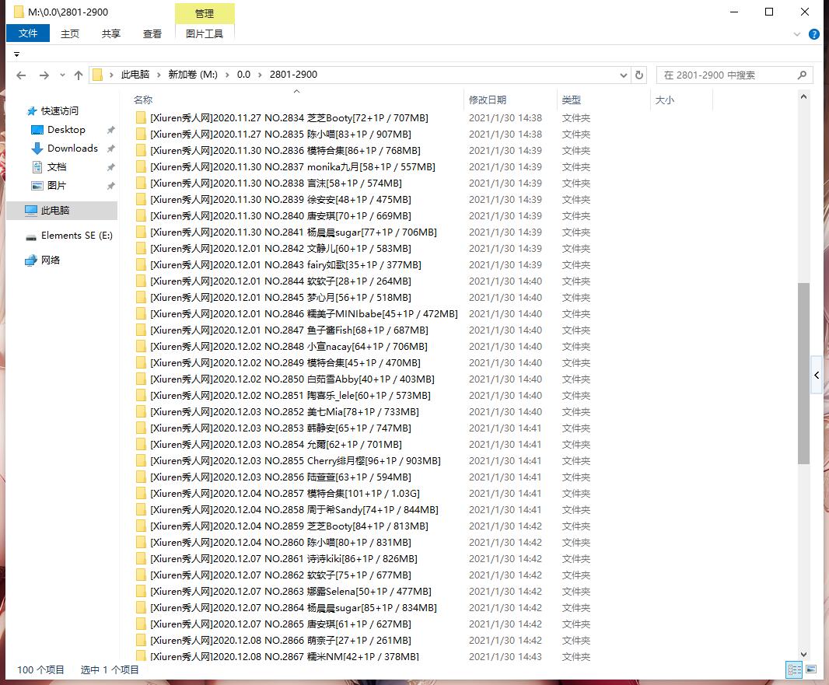Click 0.0 in the address breadcrumb
Screen dimensions: 829x685
(x=243, y=75)
